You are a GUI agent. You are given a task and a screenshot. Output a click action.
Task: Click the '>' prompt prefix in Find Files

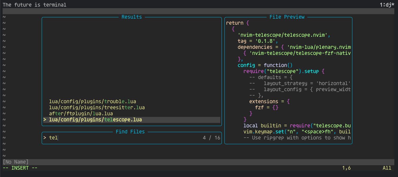[45, 138]
